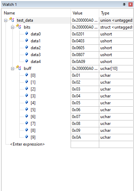The height and width of the screenshot is (191, 134).
Task: Click the [4] element icon
Action: click(x=27, y=102)
